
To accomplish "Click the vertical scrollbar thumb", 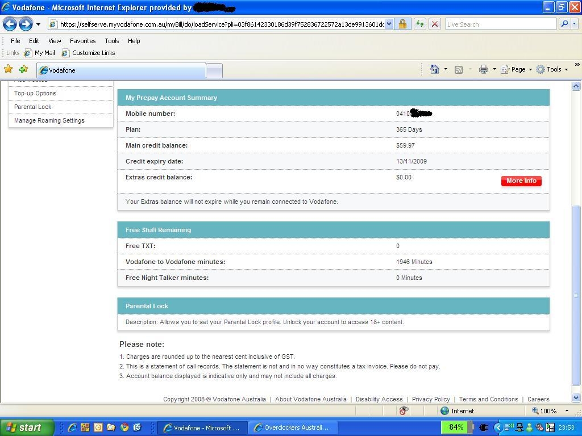I will click(576, 295).
